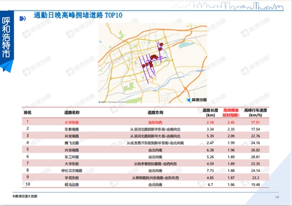292x206 pixels.
Task: Click the 排名 column header
Action: 27,113
